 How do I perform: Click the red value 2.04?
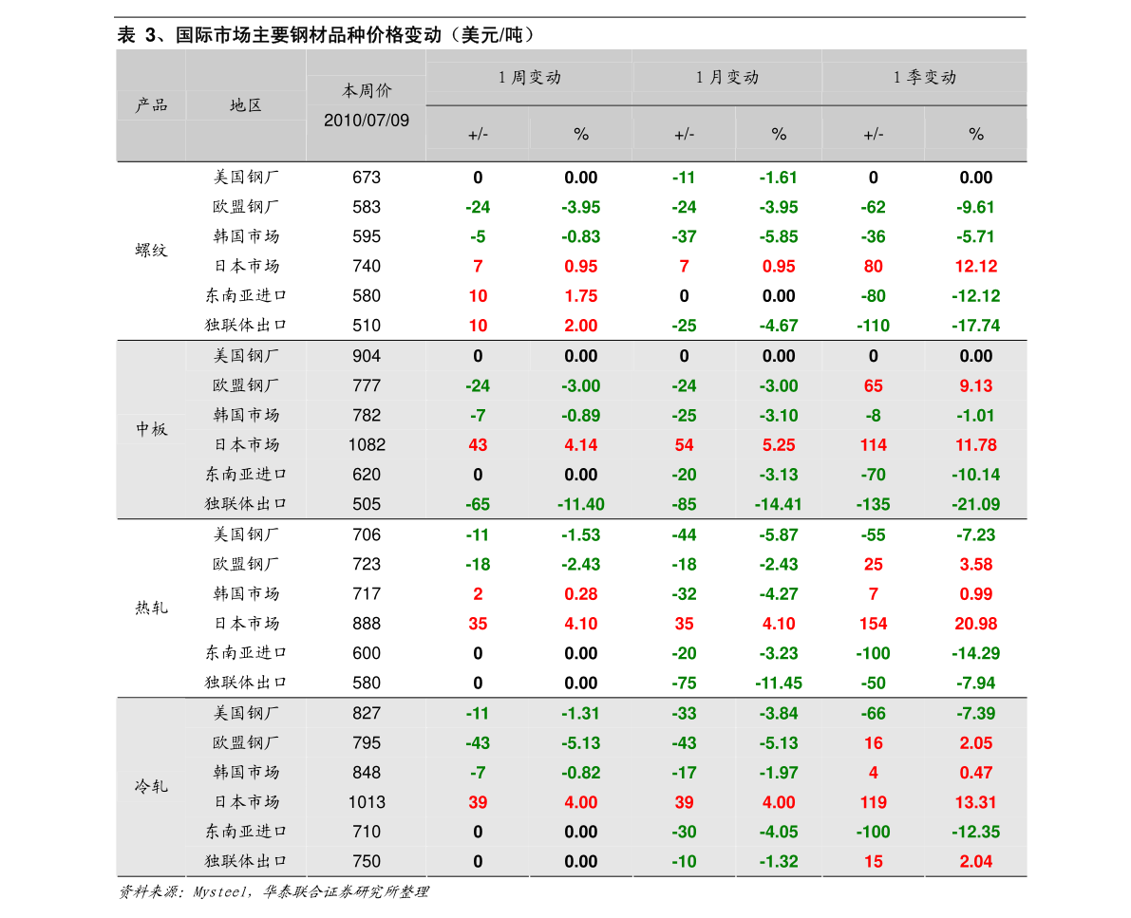click(976, 861)
